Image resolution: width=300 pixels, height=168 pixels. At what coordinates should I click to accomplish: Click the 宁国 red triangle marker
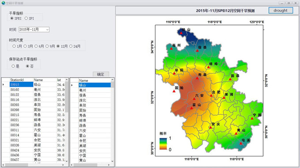(x=252, y=118)
